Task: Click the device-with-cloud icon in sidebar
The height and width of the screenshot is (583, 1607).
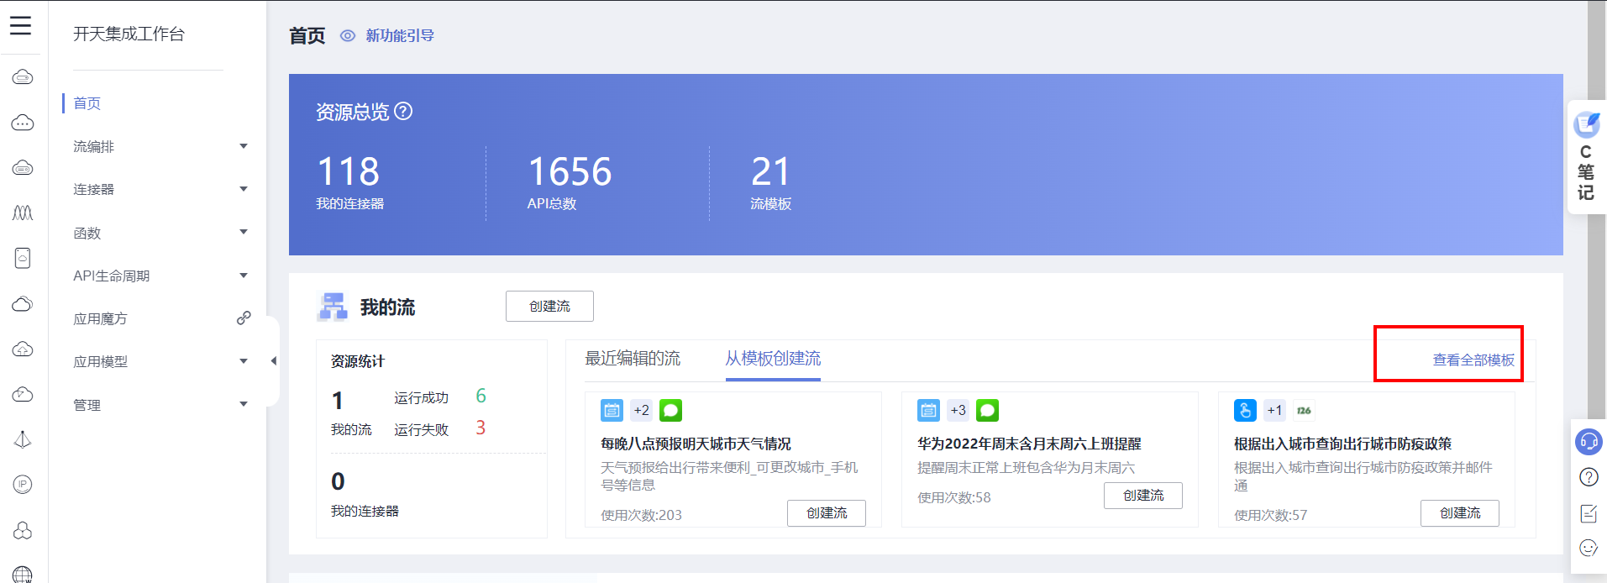Action: pyautogui.click(x=23, y=258)
